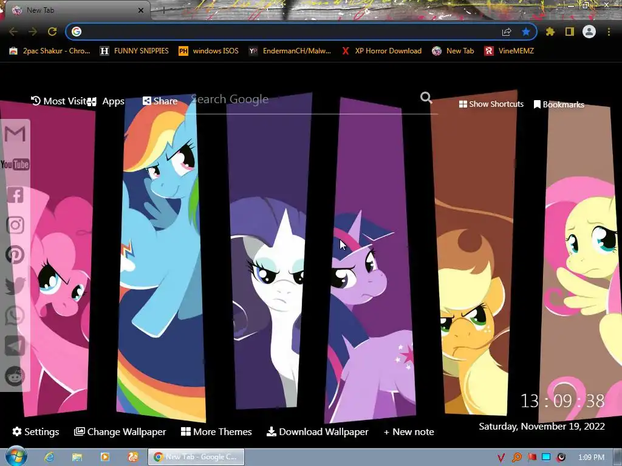Image resolution: width=622 pixels, height=466 pixels.
Task: Open a new Chrome tab with plus
Action: click(164, 10)
